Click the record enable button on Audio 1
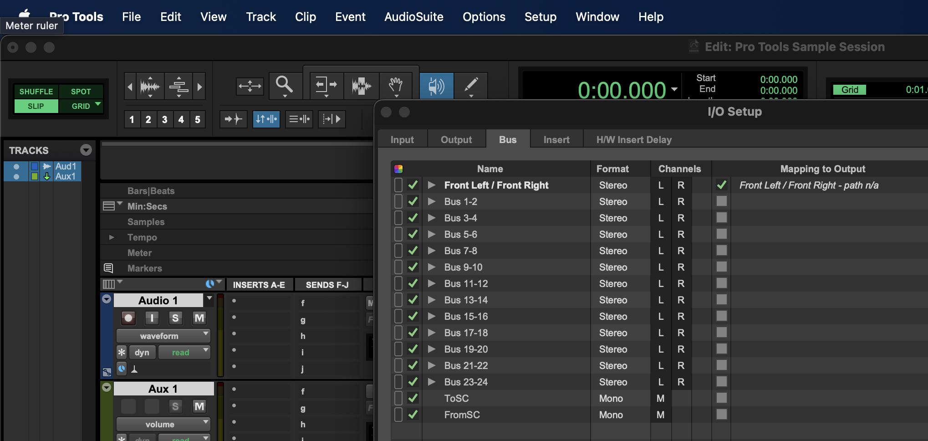Image resolution: width=928 pixels, height=441 pixels. point(128,318)
